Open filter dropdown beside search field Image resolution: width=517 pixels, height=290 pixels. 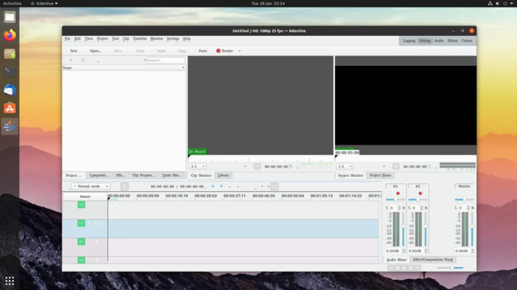[x=144, y=60]
